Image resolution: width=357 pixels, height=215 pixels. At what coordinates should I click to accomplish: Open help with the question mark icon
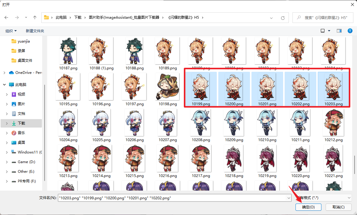coord(350,31)
